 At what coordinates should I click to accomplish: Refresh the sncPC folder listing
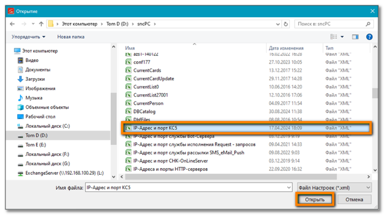click(x=286, y=23)
